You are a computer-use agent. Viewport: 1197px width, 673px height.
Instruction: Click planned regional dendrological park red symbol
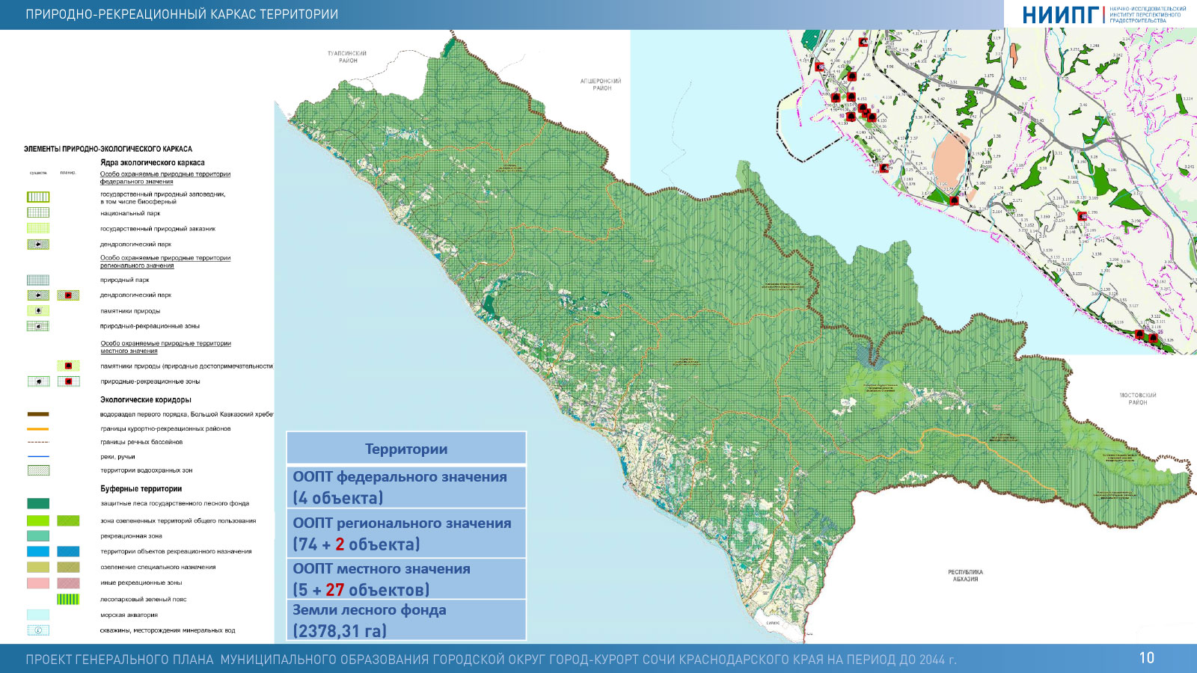coord(68,295)
